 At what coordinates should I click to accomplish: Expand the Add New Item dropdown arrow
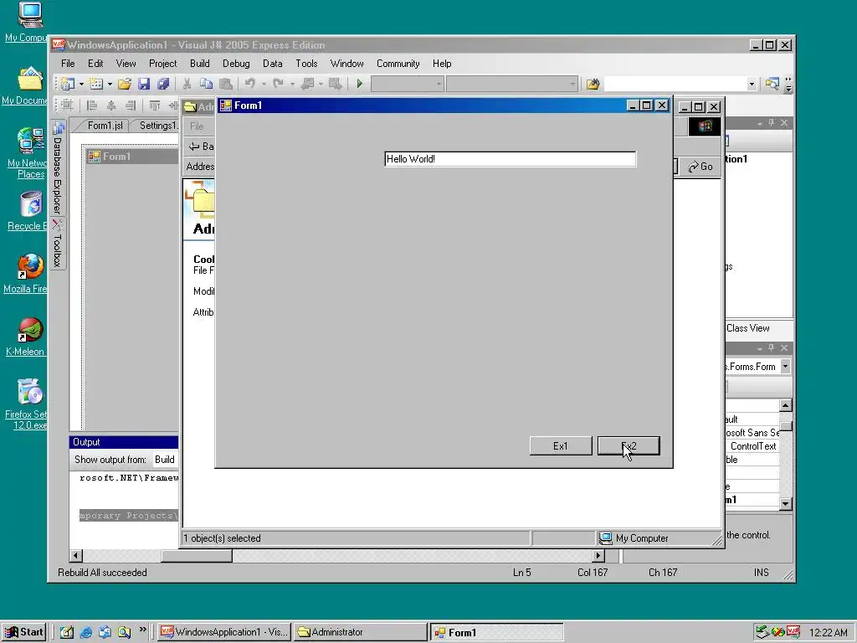(110, 84)
